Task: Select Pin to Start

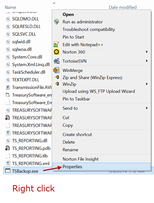Action: click(x=73, y=37)
